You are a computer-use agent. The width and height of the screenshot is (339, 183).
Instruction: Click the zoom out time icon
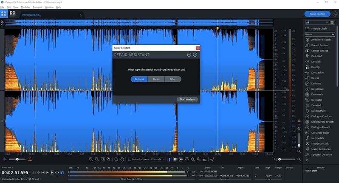(x=96, y=160)
